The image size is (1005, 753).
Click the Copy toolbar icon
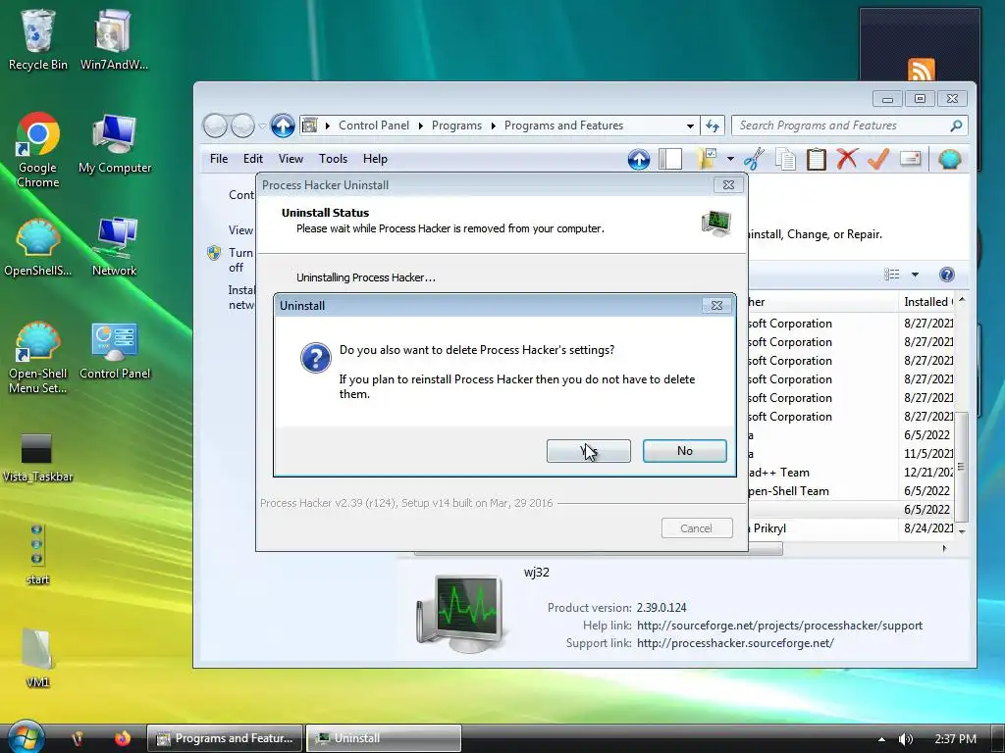tap(785, 159)
